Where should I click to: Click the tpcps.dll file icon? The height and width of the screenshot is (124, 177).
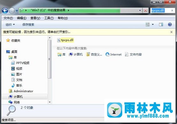[59, 40]
